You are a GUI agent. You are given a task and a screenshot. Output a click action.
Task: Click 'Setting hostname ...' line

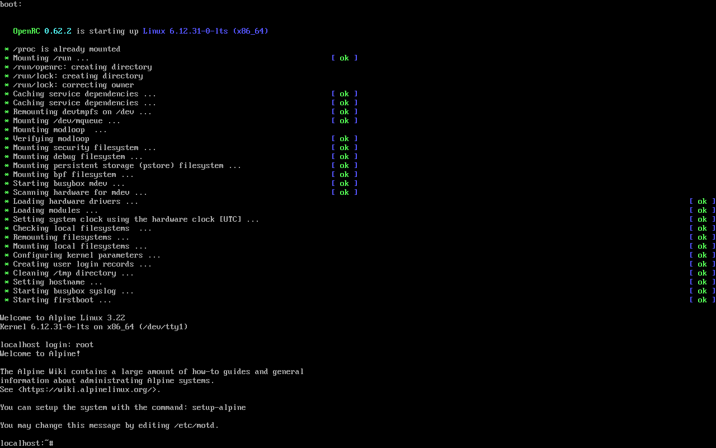[x=58, y=282]
